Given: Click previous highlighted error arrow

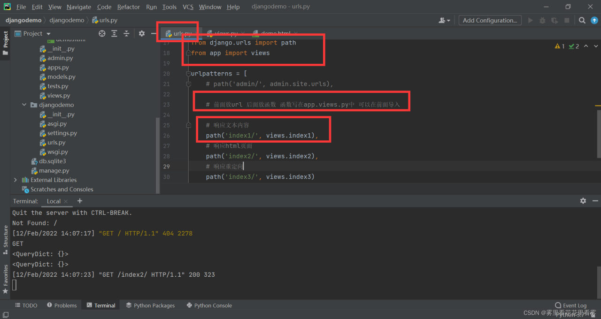Looking at the screenshot, I should click(x=587, y=46).
